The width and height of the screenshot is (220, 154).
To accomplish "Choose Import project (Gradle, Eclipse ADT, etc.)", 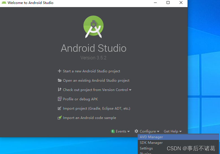I will pyautogui.click(x=97, y=109).
